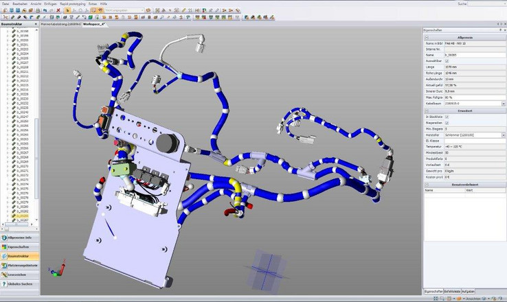Viewport: 507px width, 302px height.
Task: Click the Globales Suchen help icon
Action: (4, 282)
